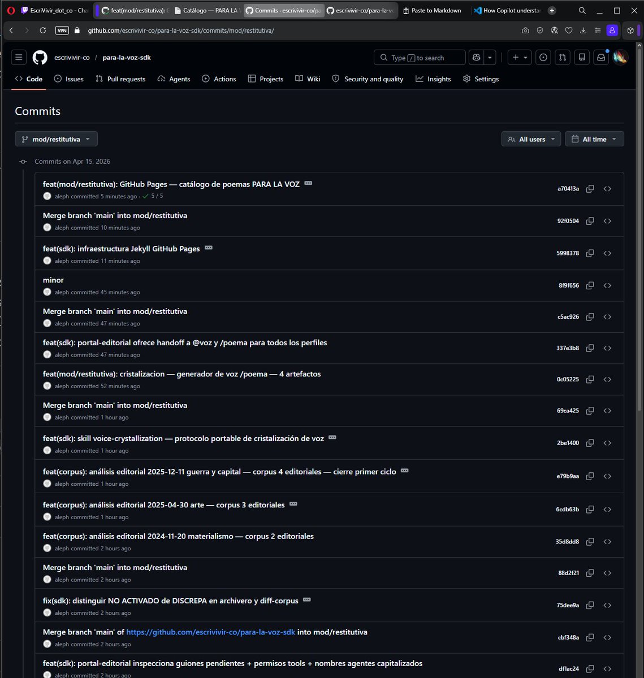The width and height of the screenshot is (644, 678).
Task: Expand description of skill voice-crystallization commit
Action: 332,437
